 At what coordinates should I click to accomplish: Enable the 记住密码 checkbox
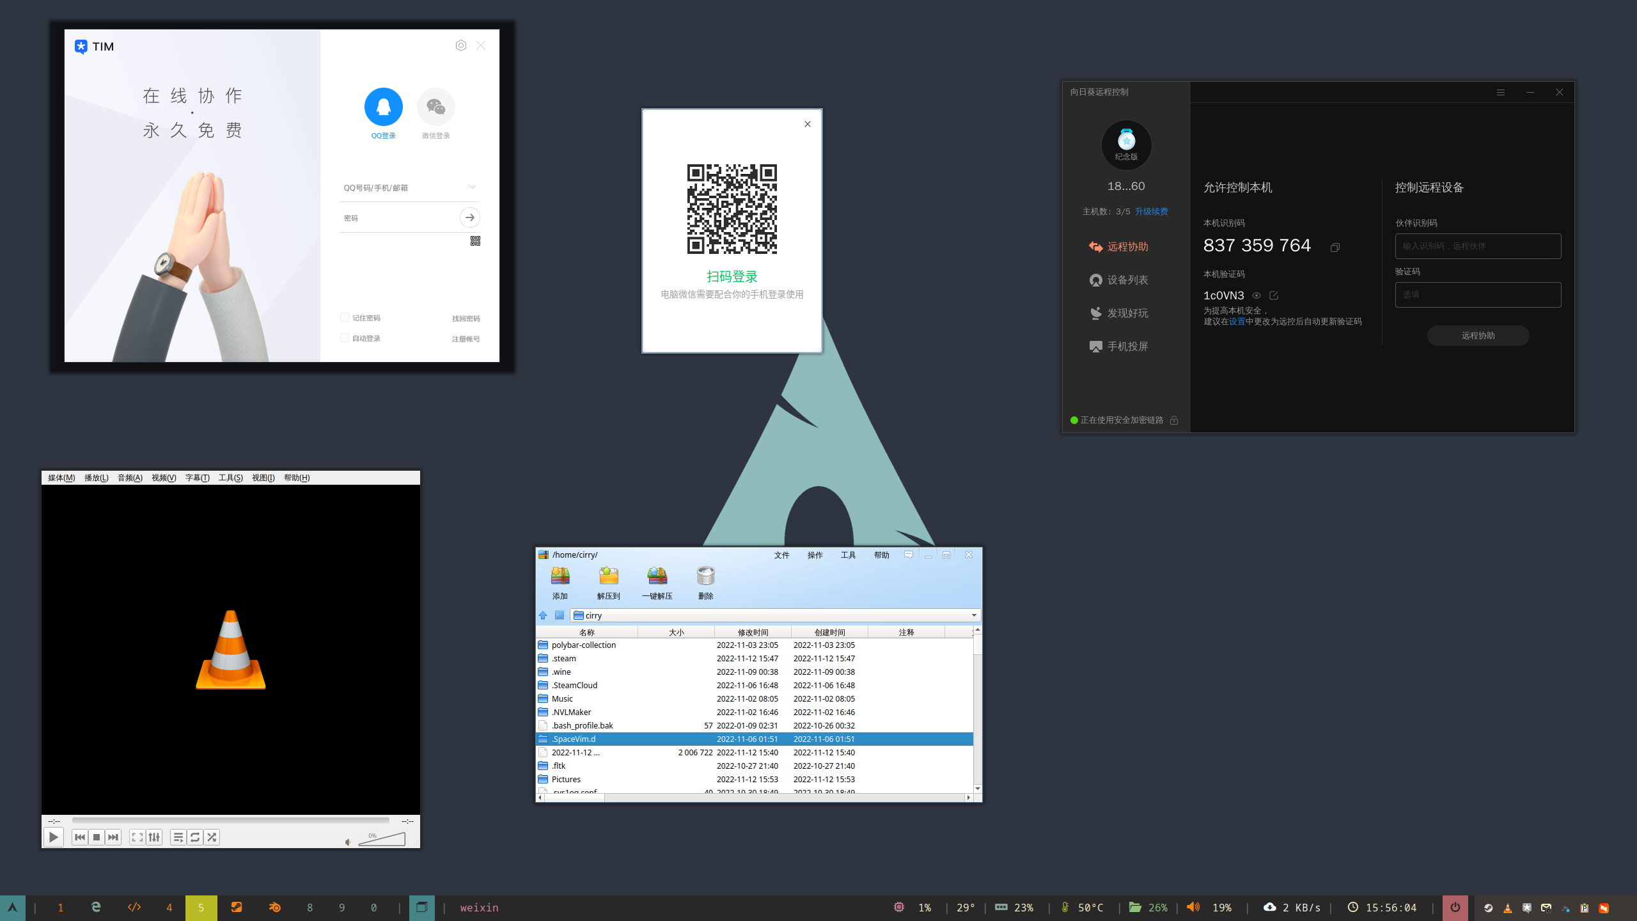pyautogui.click(x=345, y=317)
